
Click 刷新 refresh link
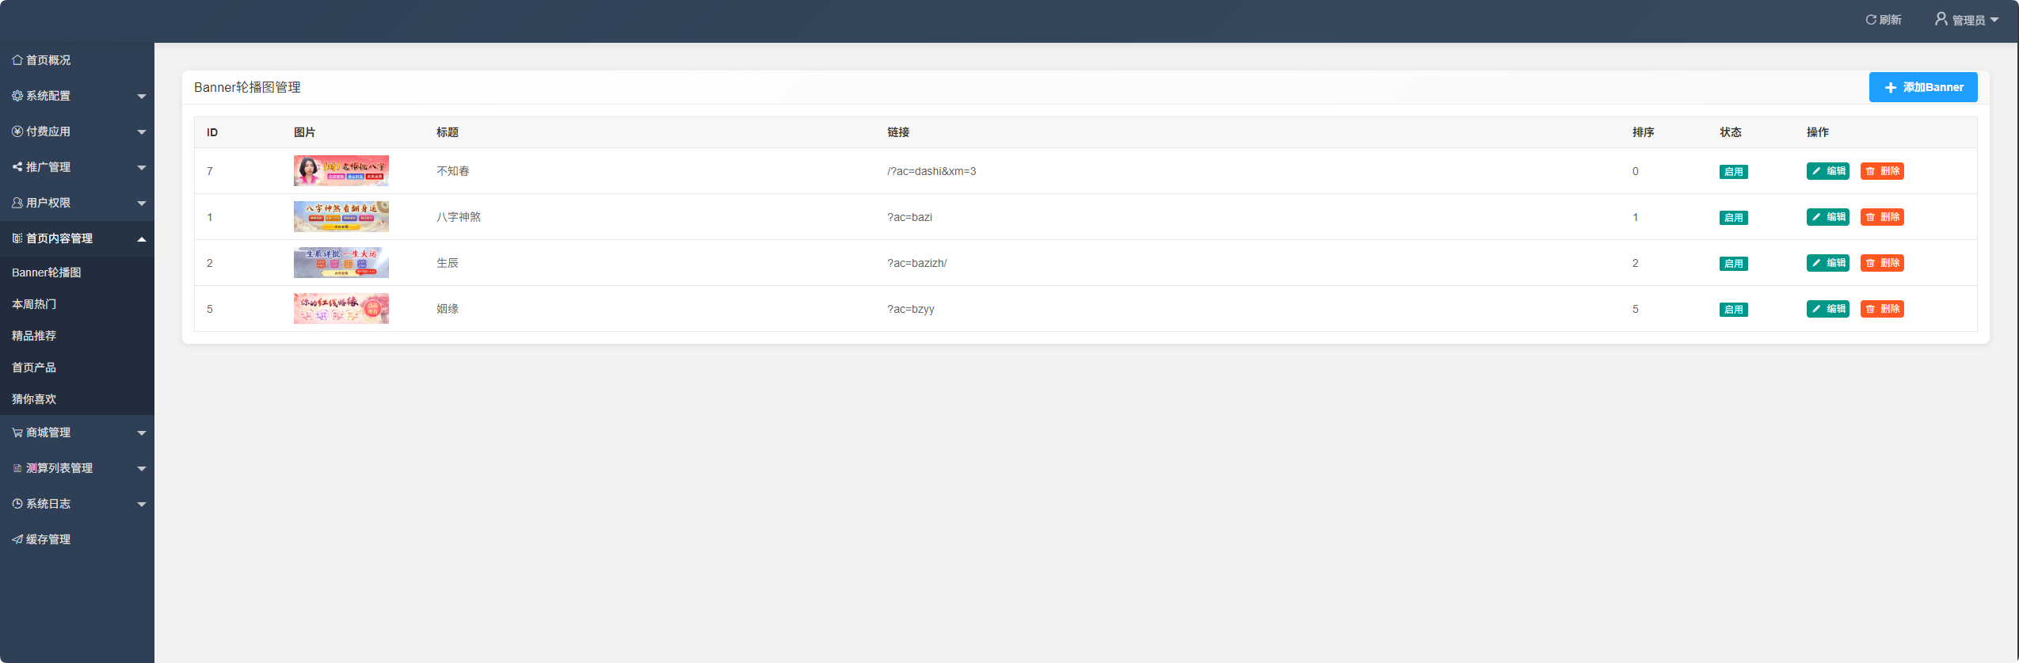click(x=1884, y=20)
